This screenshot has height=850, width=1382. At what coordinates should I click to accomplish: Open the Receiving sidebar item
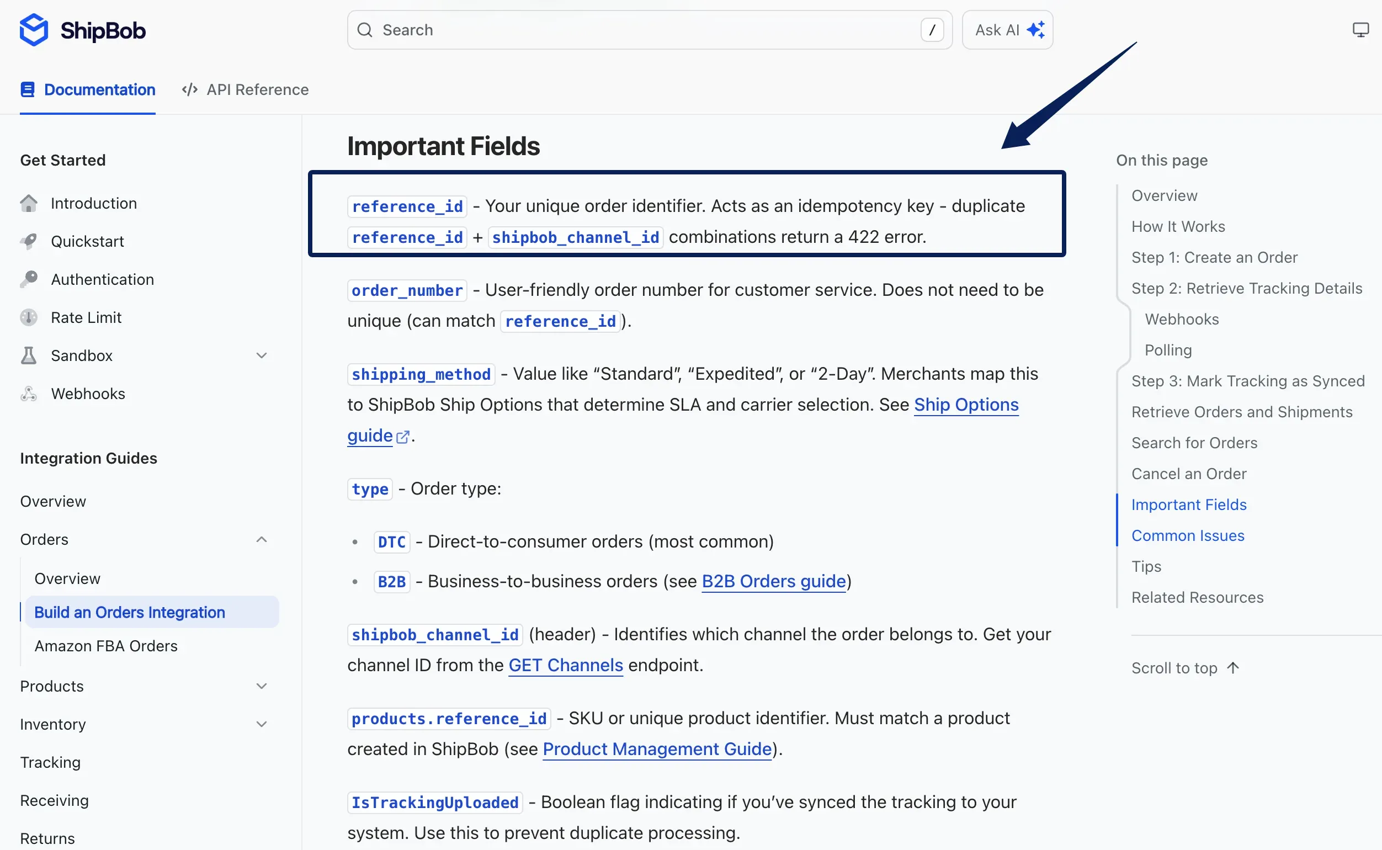[55, 800]
